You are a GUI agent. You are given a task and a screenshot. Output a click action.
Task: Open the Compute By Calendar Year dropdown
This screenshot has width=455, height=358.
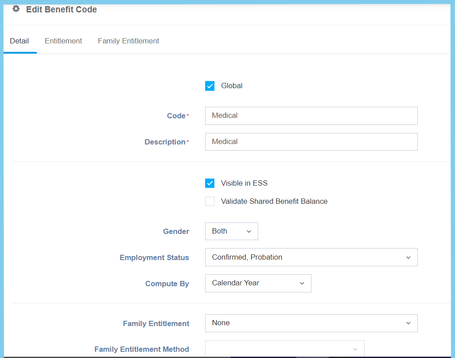[x=258, y=283]
